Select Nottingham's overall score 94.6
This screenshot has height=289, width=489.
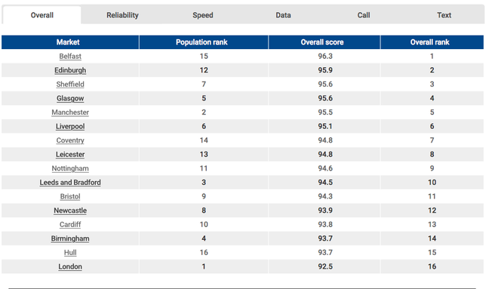[x=325, y=168]
